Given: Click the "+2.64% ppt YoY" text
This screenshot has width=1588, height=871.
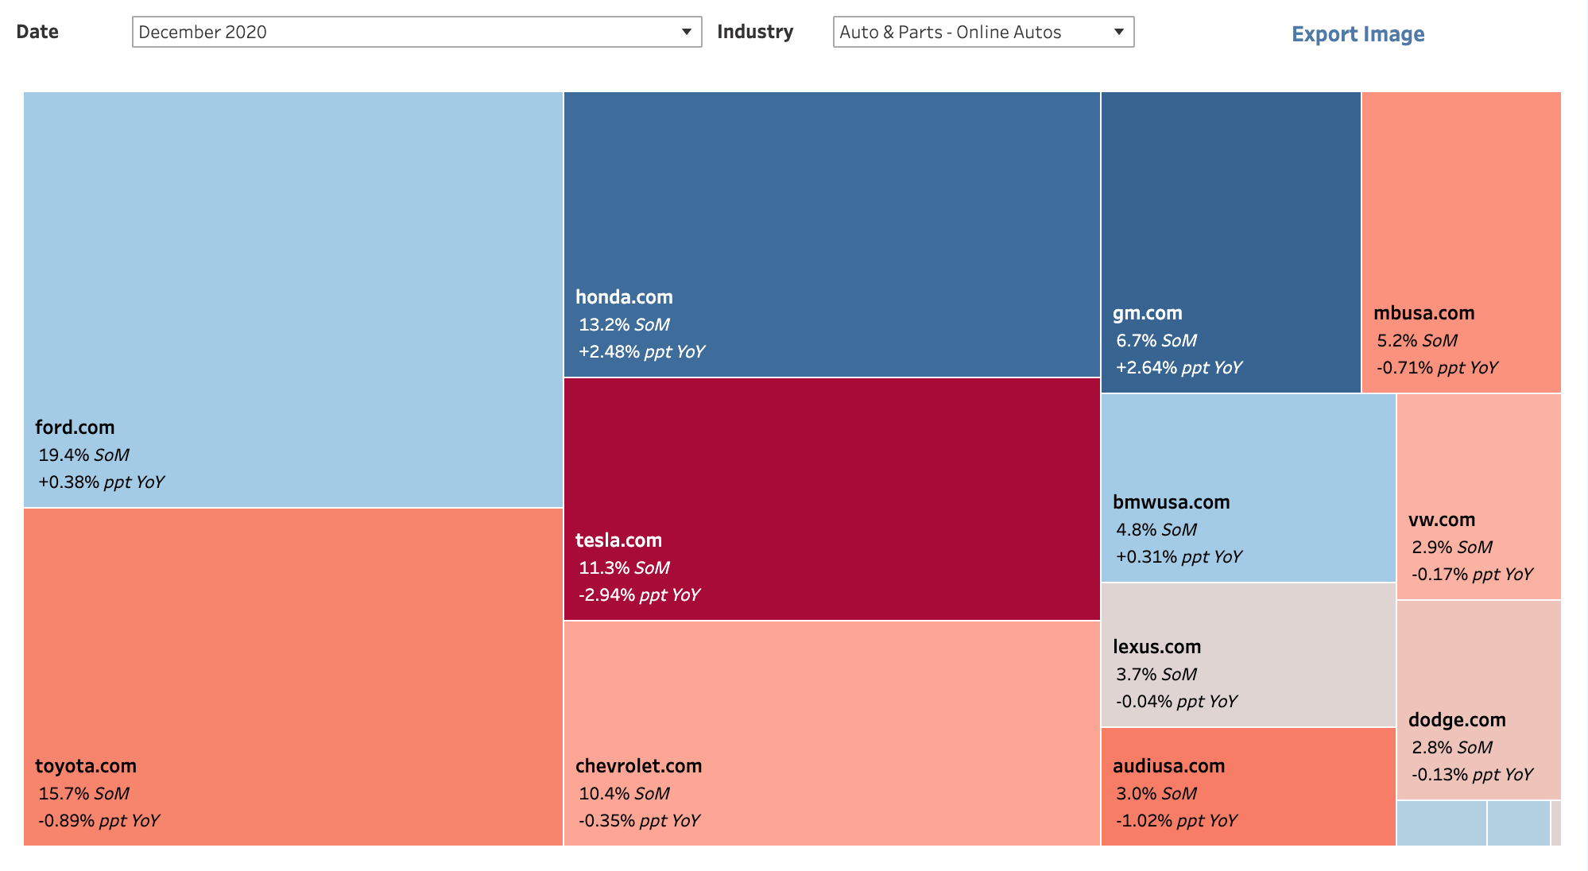Looking at the screenshot, I should [x=1179, y=367].
